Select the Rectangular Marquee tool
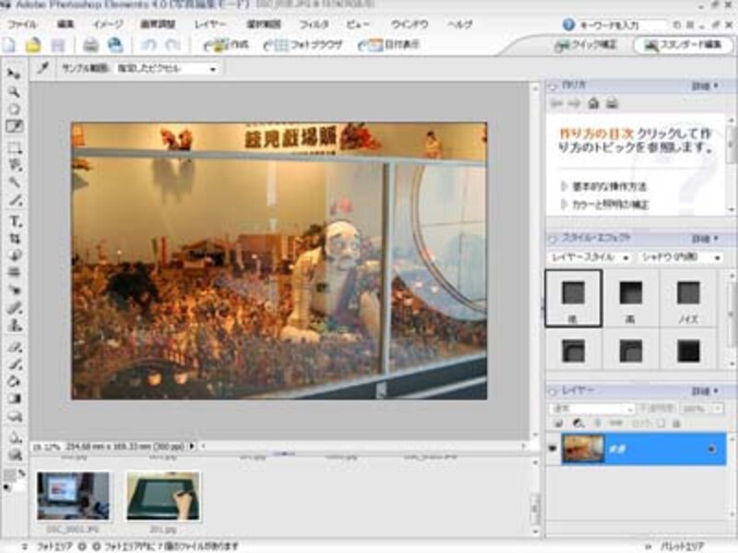The image size is (738, 553). click(x=15, y=147)
